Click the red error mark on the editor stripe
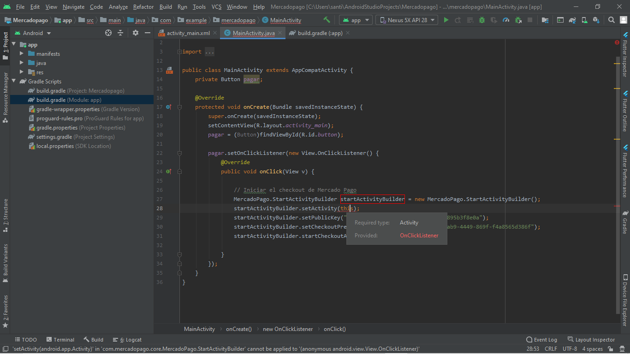This screenshot has width=630, height=354. [x=617, y=206]
